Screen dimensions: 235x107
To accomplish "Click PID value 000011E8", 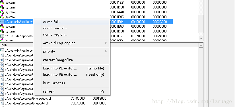I will pos(117,2).
